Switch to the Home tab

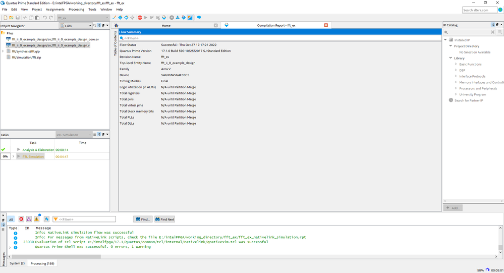(166, 25)
